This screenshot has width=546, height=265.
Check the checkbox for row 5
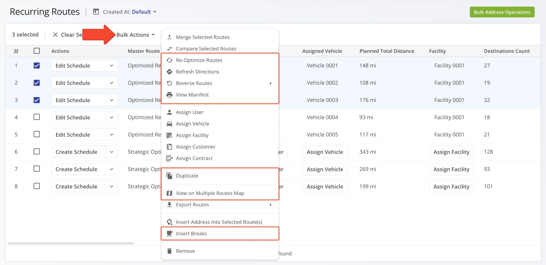coord(37,134)
